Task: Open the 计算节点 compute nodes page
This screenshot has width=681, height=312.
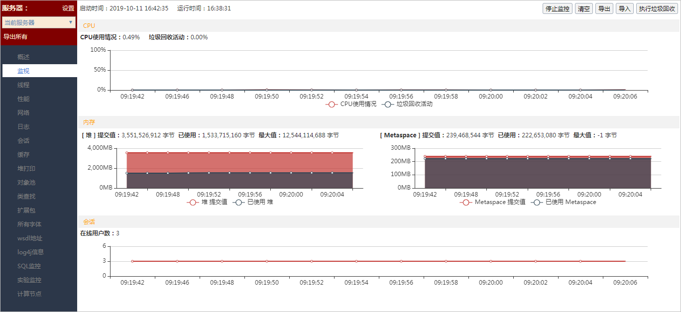Action: click(x=29, y=294)
